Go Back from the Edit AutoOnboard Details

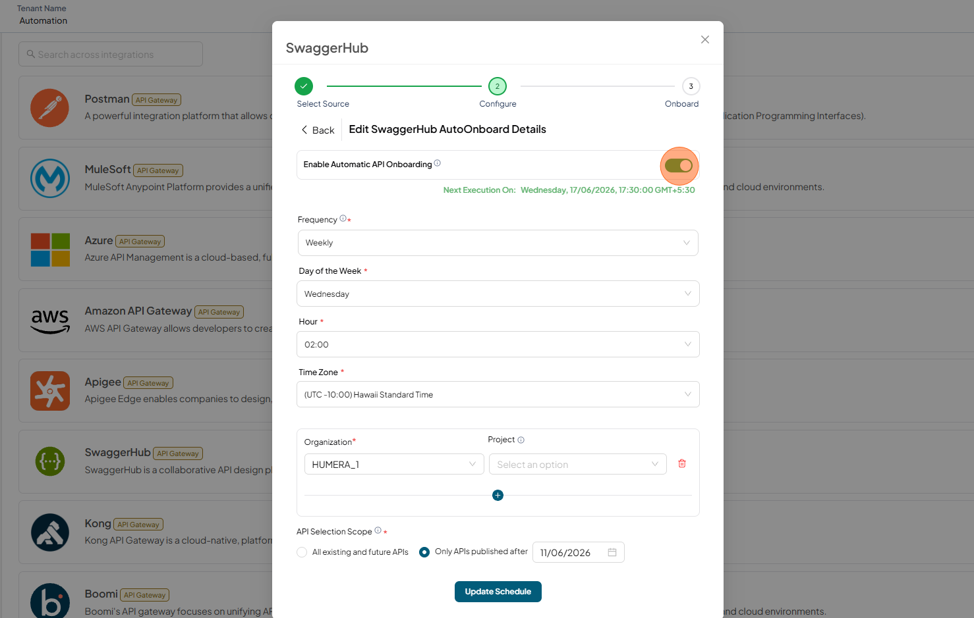tap(318, 130)
